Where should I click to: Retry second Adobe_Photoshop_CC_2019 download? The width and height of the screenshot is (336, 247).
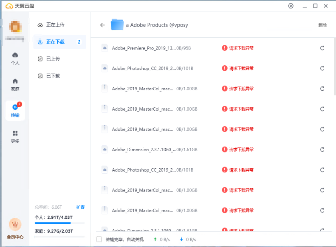point(322,170)
